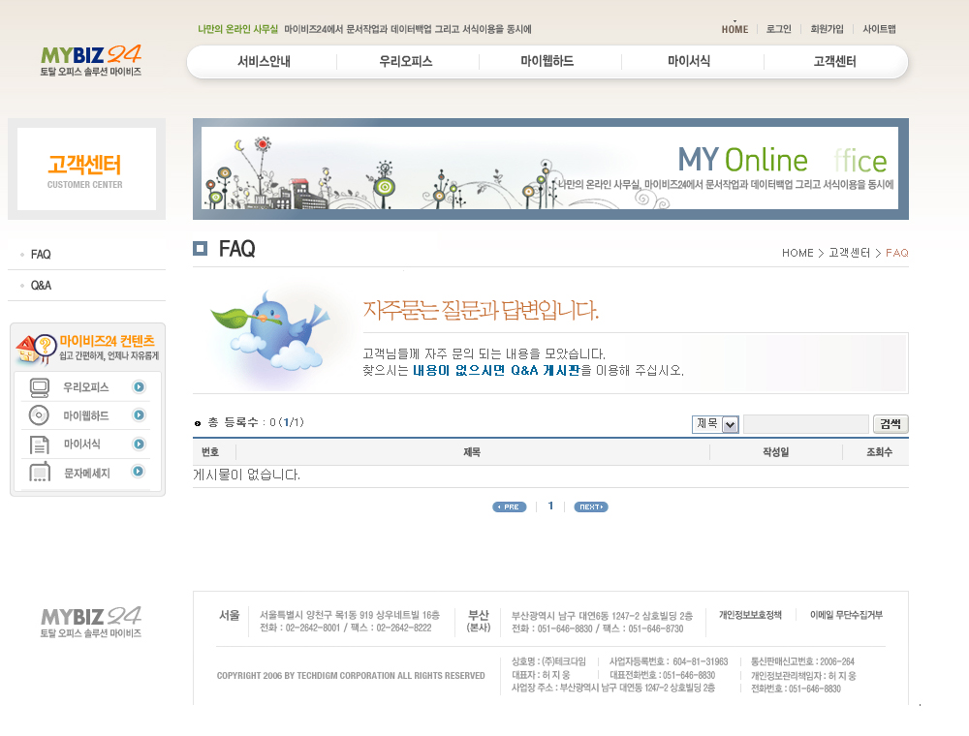Open the 서비스안내 main menu
This screenshot has height=736, width=969.
264,62
